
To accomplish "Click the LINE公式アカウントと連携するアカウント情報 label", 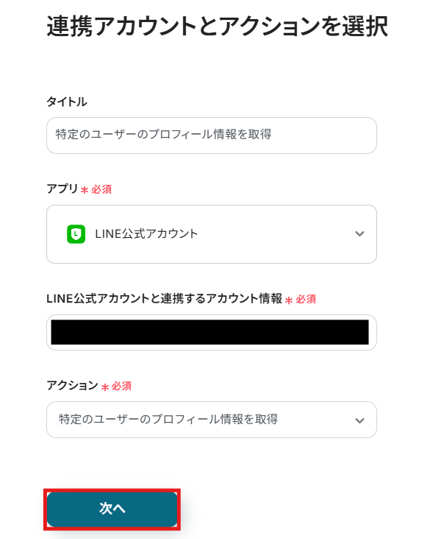I will point(164,298).
